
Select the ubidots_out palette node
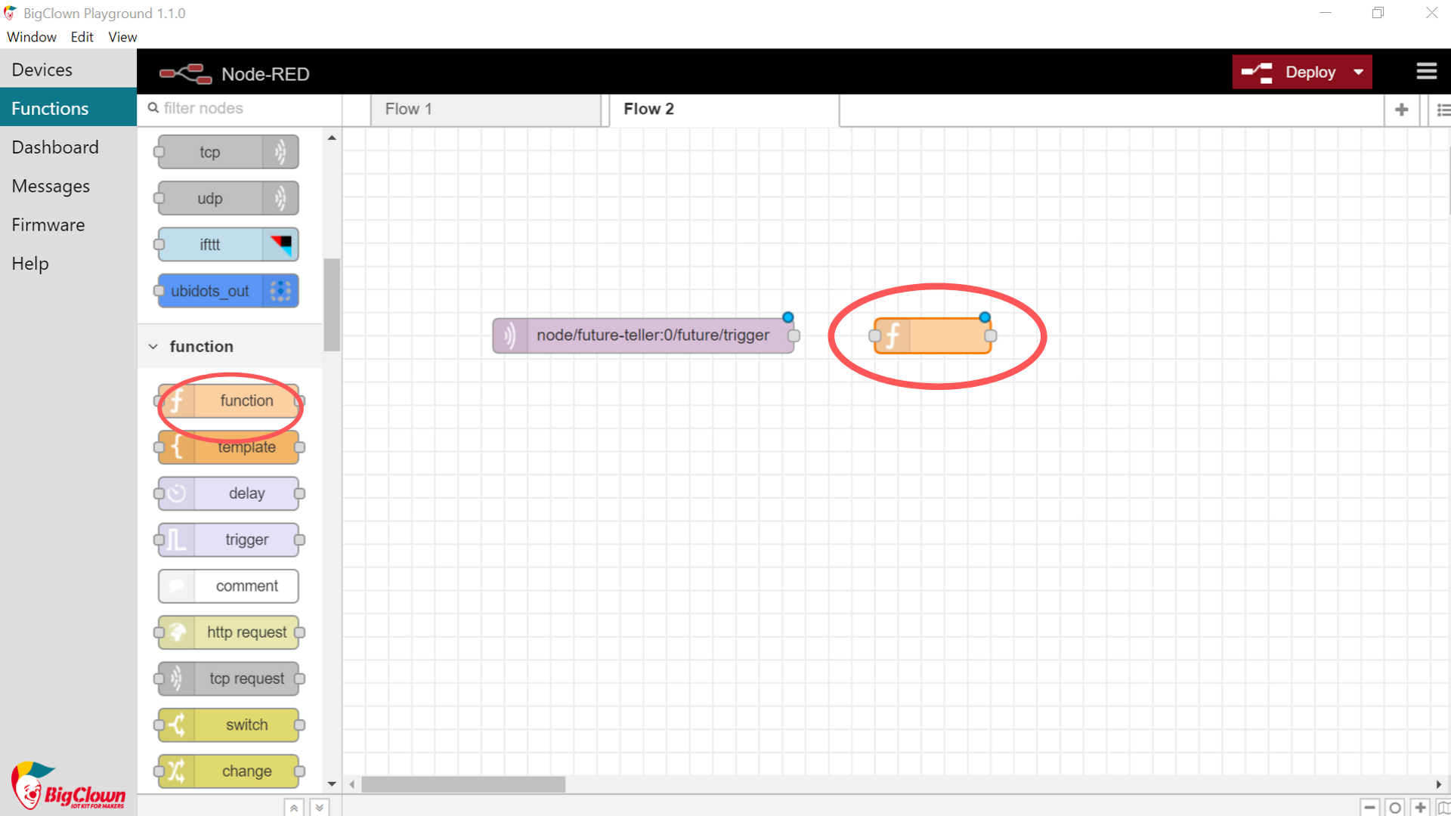[x=228, y=291]
